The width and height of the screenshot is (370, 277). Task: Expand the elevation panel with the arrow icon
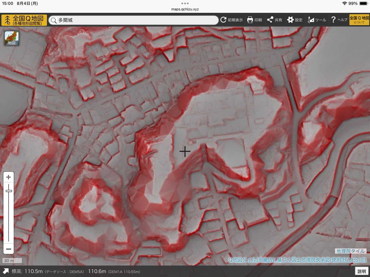click(x=6, y=271)
